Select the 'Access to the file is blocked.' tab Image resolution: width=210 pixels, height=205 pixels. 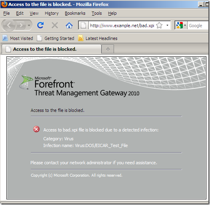tap(52, 49)
